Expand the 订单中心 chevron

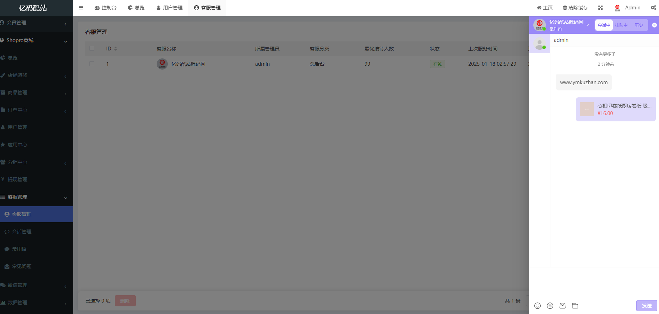(65, 111)
